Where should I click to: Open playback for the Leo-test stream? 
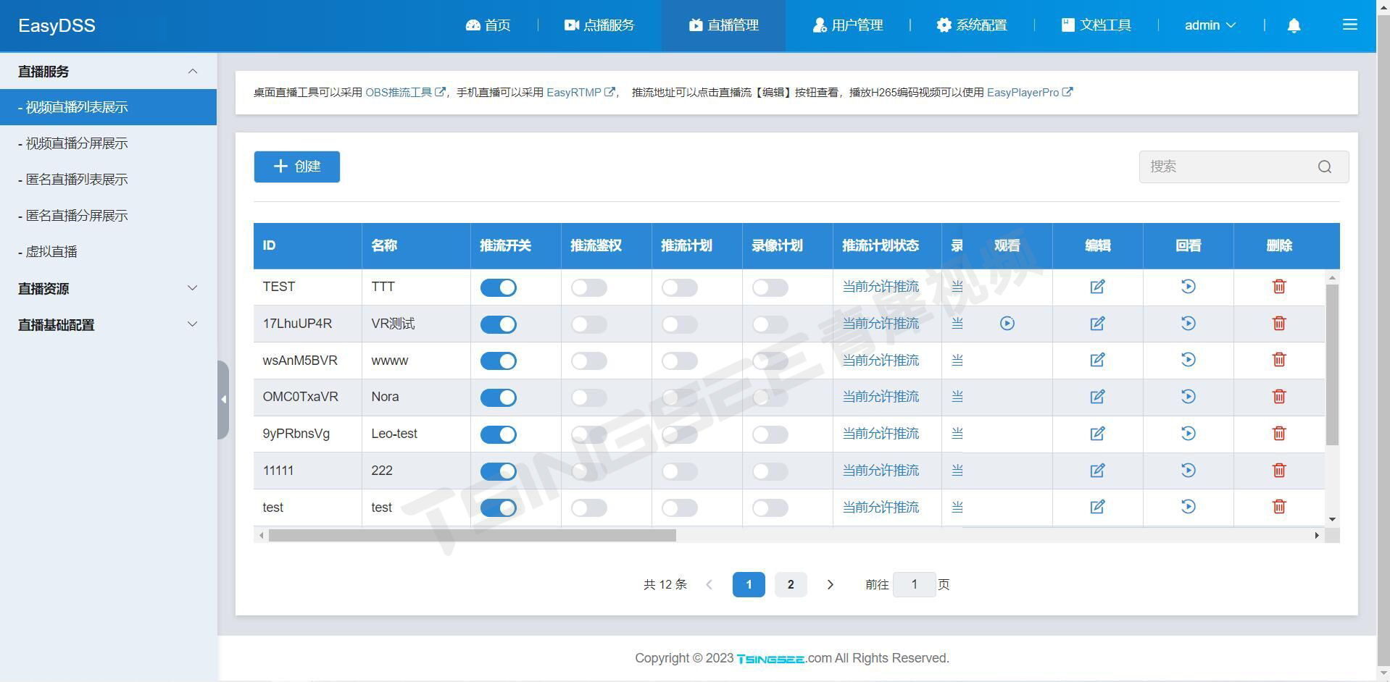pos(1187,433)
